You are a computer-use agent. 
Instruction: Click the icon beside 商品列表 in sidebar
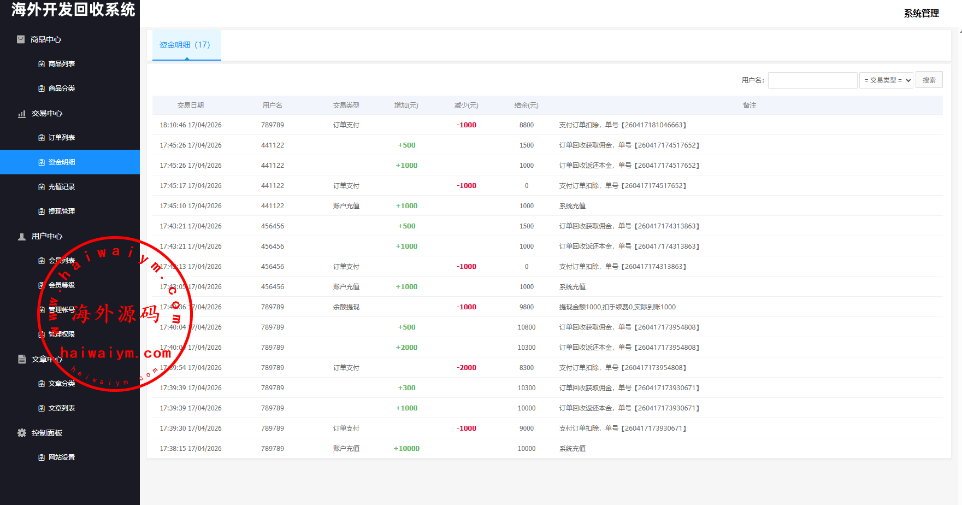click(42, 64)
